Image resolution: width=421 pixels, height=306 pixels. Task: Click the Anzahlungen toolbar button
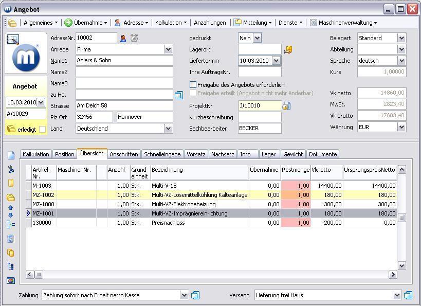[x=210, y=23]
